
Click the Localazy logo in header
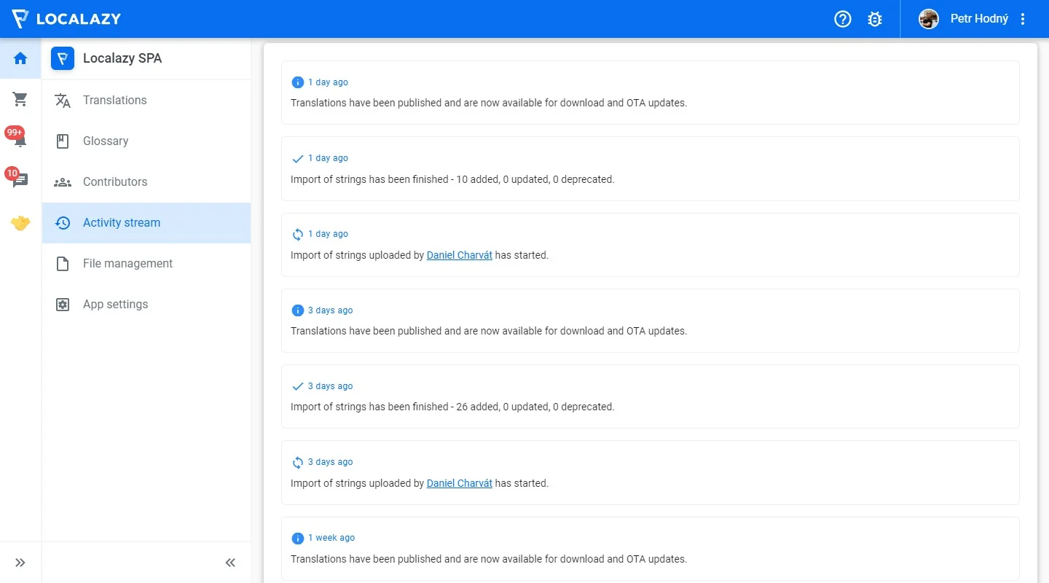point(67,19)
